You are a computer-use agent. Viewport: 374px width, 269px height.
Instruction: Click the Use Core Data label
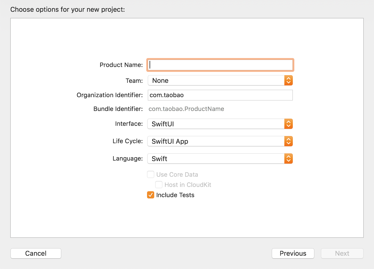177,175
